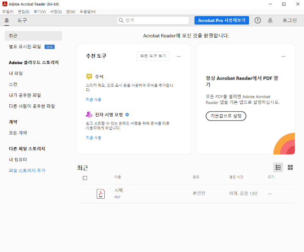This screenshot has width=304, height=252.
Task: Click the 공유 column header
Action: [x=196, y=177]
